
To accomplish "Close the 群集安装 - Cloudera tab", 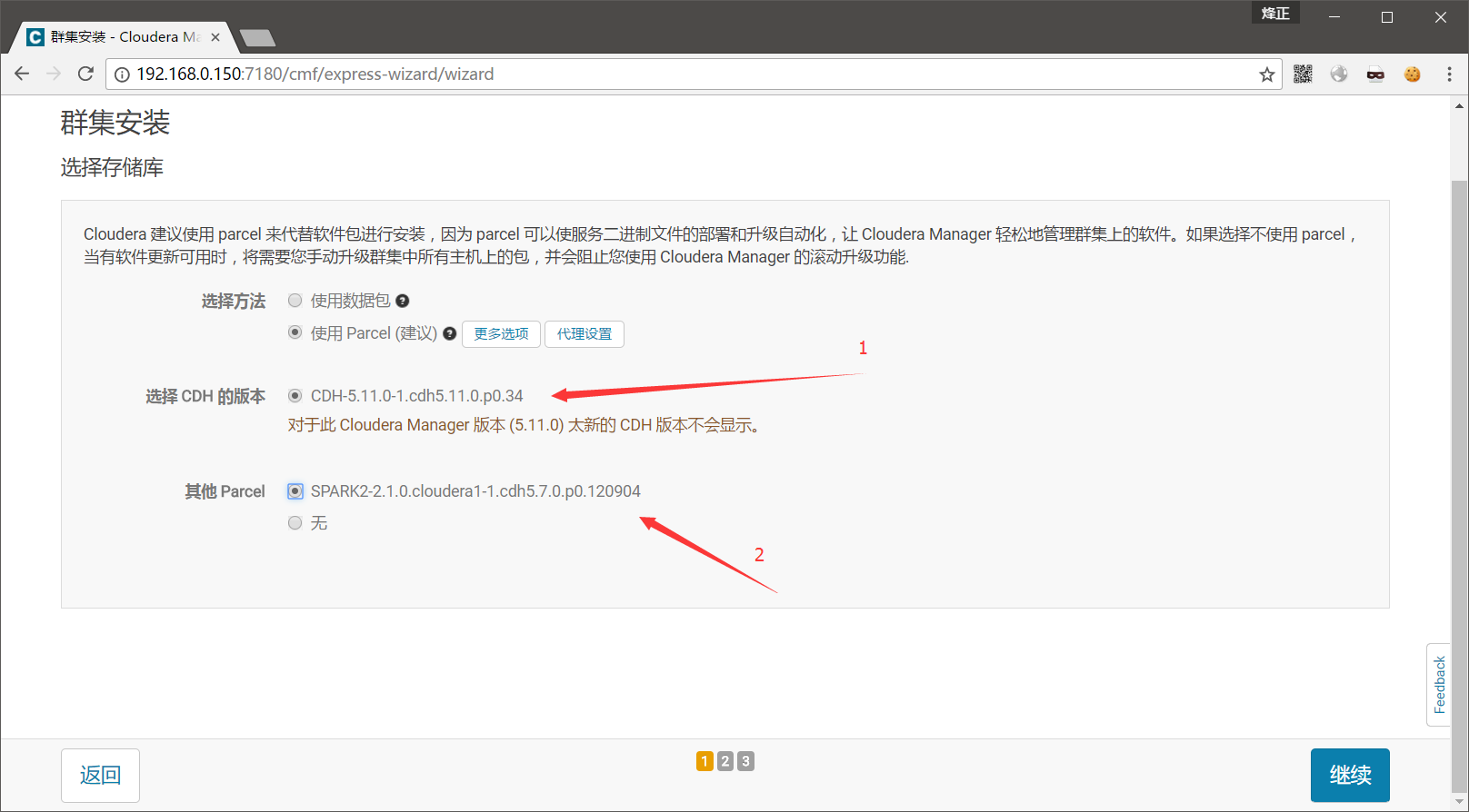I will [x=215, y=37].
